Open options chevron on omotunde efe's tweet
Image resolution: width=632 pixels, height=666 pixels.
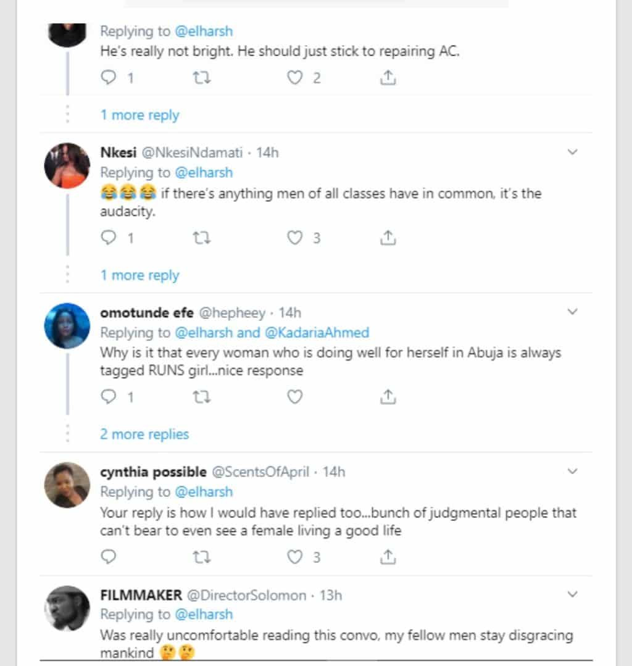coord(572,312)
